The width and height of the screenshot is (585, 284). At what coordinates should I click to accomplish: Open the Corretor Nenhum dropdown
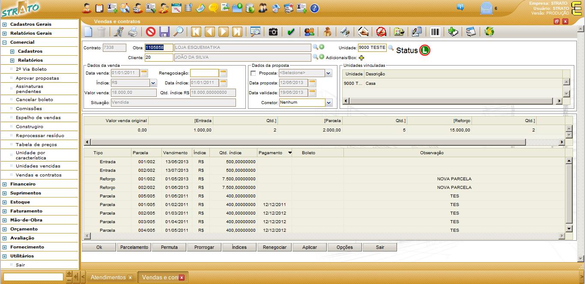(x=328, y=103)
